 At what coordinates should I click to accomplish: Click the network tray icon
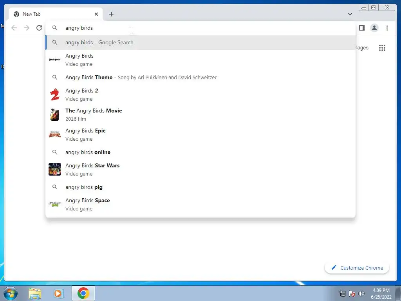click(x=343, y=294)
